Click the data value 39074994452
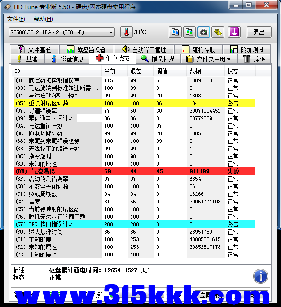281x307 pixels. coord(205,111)
